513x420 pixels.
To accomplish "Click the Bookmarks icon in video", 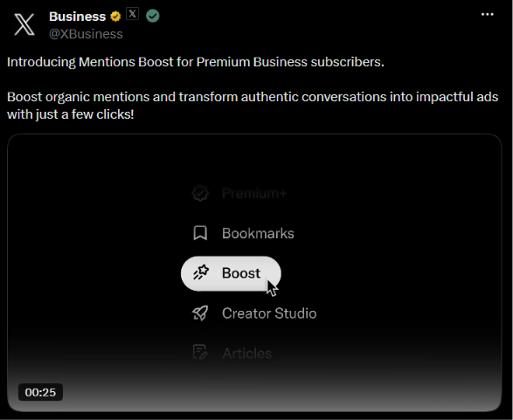I will pyautogui.click(x=200, y=233).
